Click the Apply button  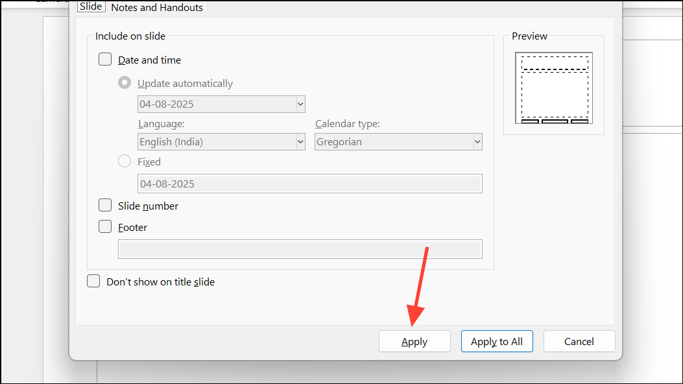414,341
